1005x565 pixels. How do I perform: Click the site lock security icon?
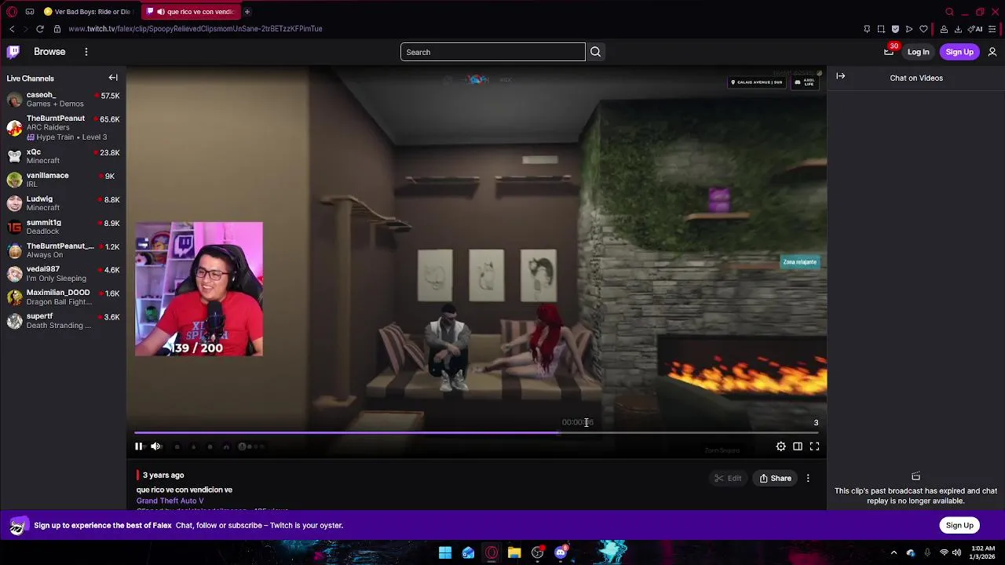pos(57,29)
